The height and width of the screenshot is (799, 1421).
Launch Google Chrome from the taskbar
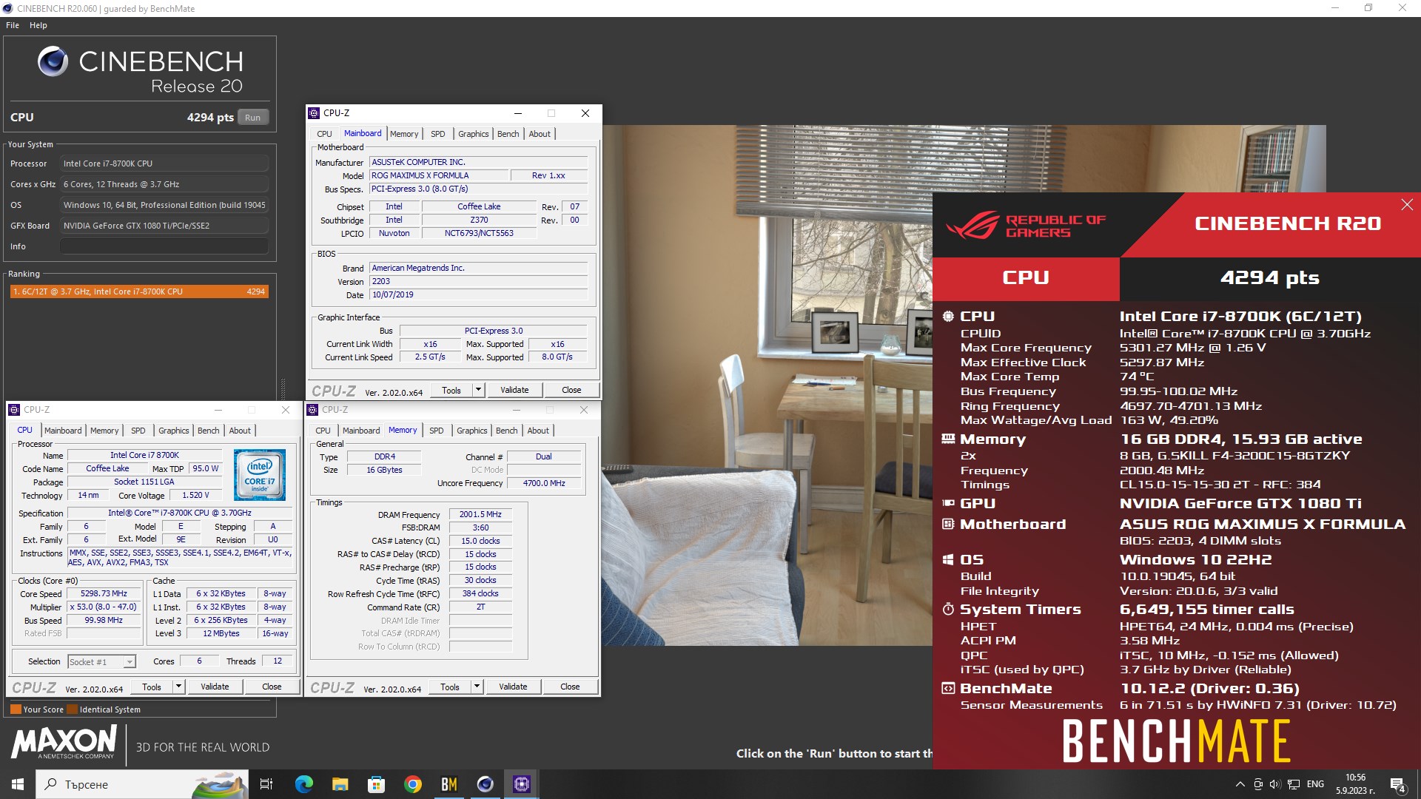pos(412,784)
